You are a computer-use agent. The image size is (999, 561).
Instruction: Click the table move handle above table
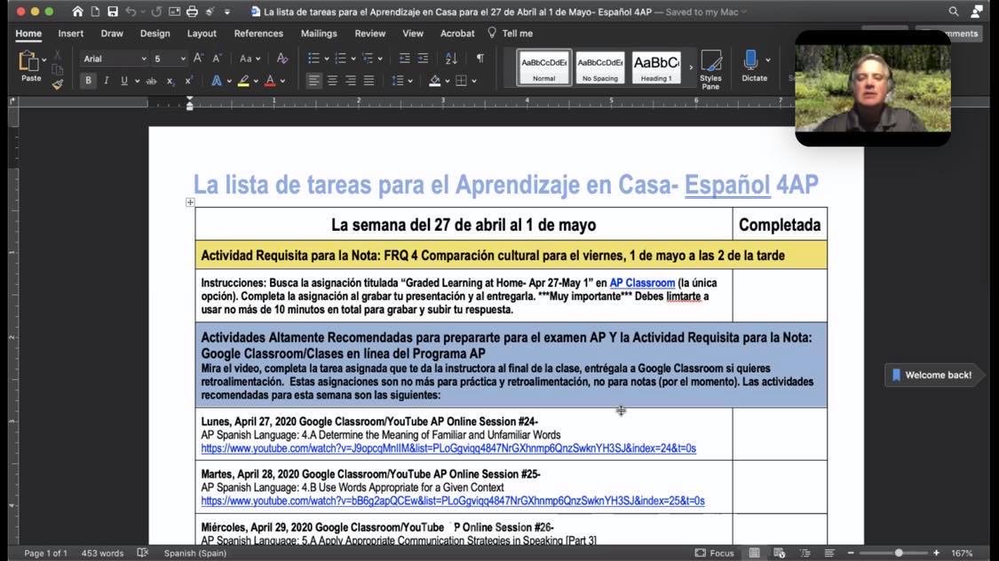190,202
